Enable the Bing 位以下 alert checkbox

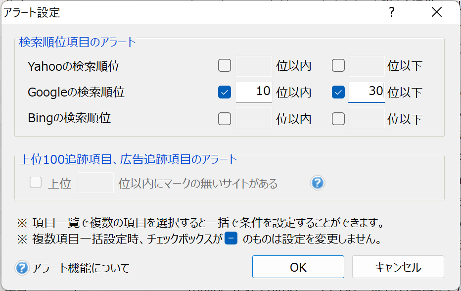tap(338, 119)
